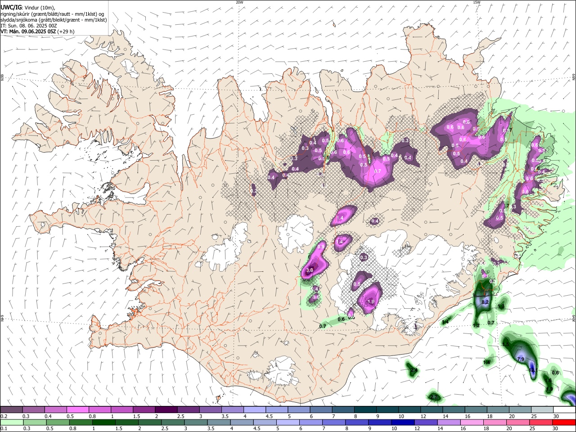Click the '3.0' snowfall value on the map

click(310, 270)
